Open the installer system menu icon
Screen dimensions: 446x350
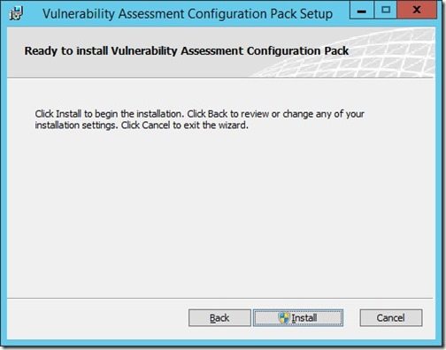tap(16, 13)
